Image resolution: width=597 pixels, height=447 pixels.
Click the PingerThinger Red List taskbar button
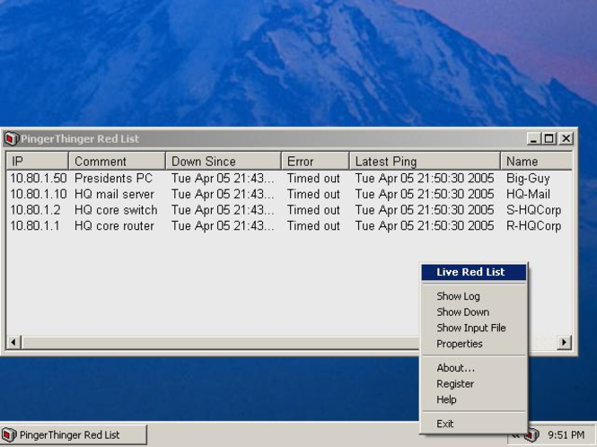coord(74,434)
